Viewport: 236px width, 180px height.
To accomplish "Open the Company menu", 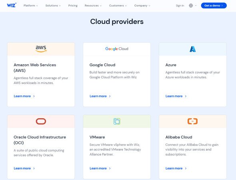I will point(142,6).
